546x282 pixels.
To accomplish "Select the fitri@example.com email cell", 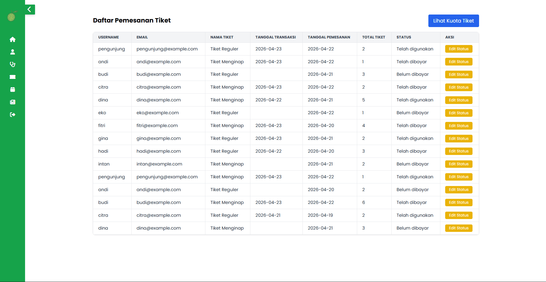I will pyautogui.click(x=157, y=126).
